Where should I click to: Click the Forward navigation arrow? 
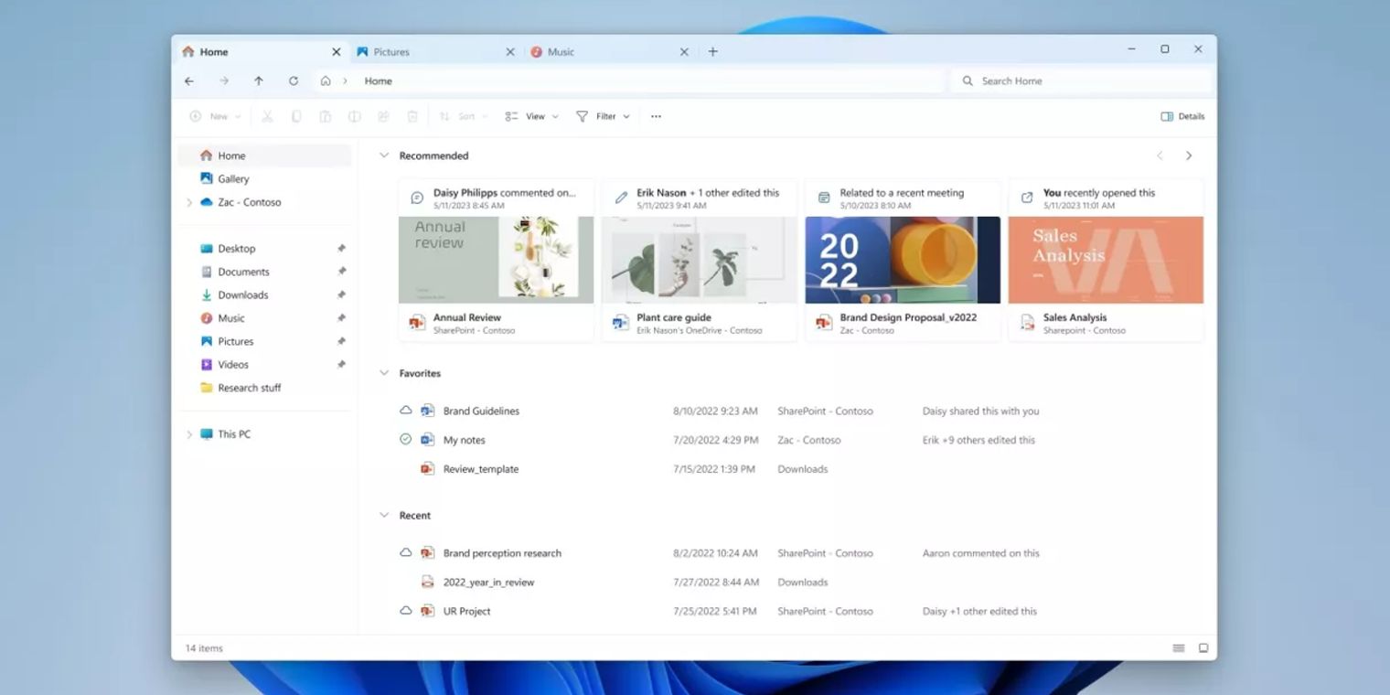224,80
